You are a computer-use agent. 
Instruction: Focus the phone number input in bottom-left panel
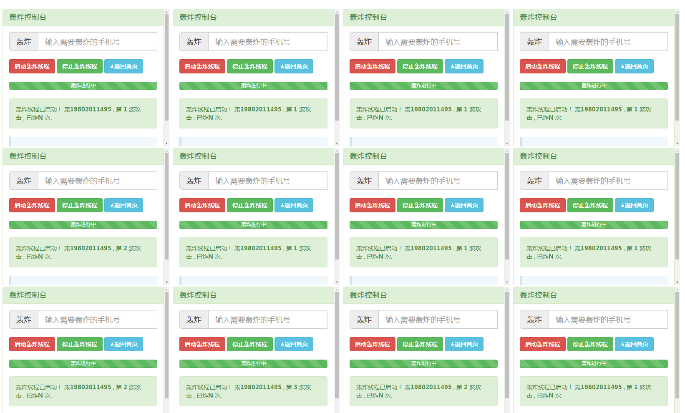point(98,320)
